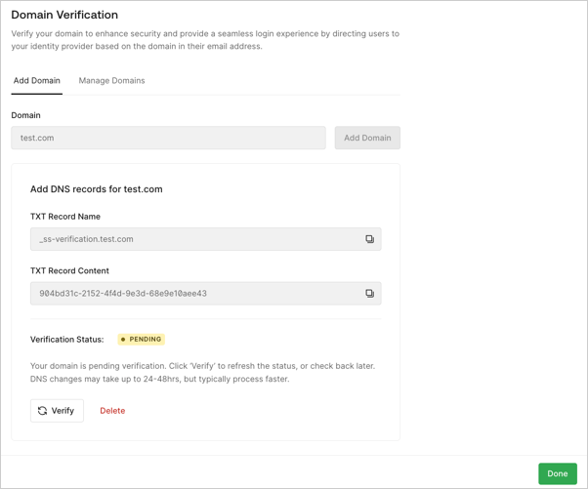Click the green Done button
The image size is (588, 489).
coord(558,473)
